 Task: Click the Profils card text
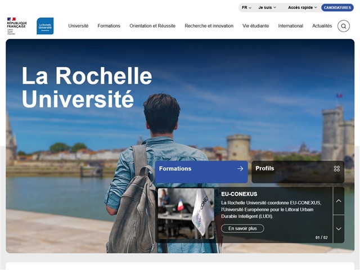click(265, 168)
